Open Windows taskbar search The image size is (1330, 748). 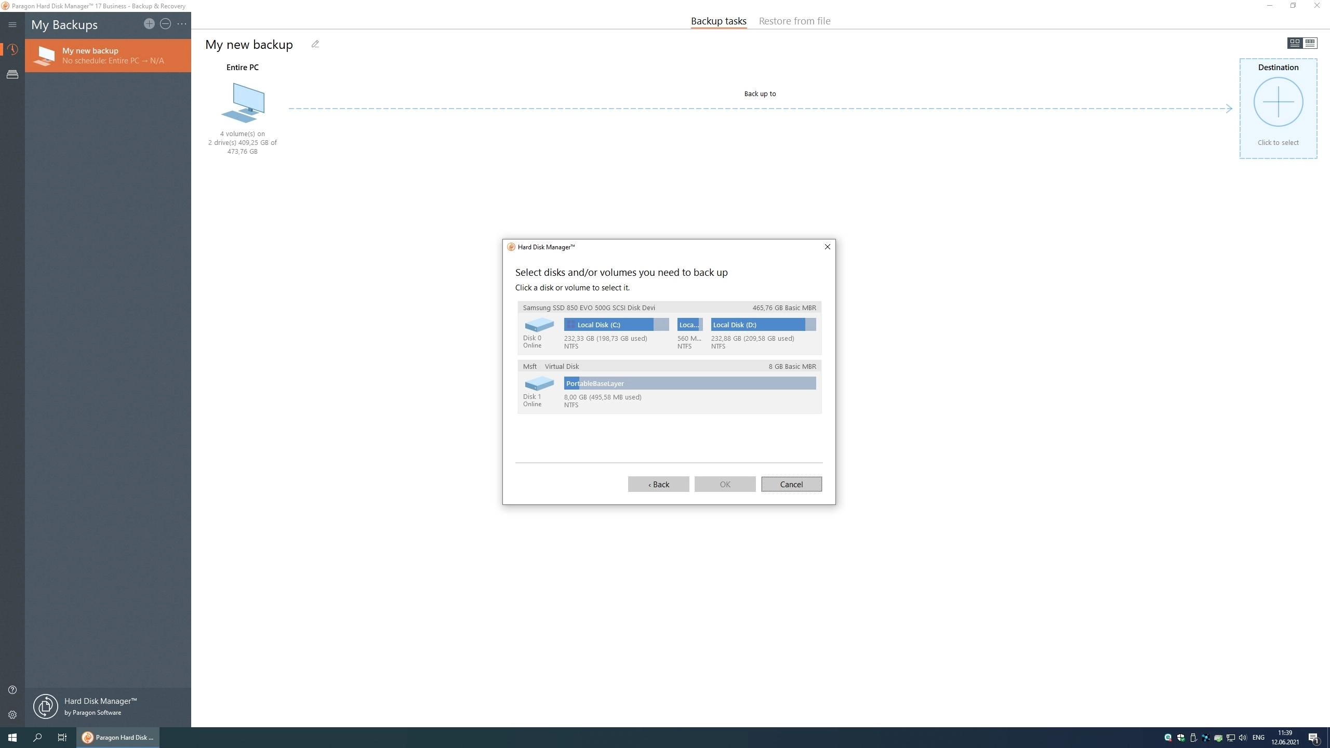tap(37, 738)
